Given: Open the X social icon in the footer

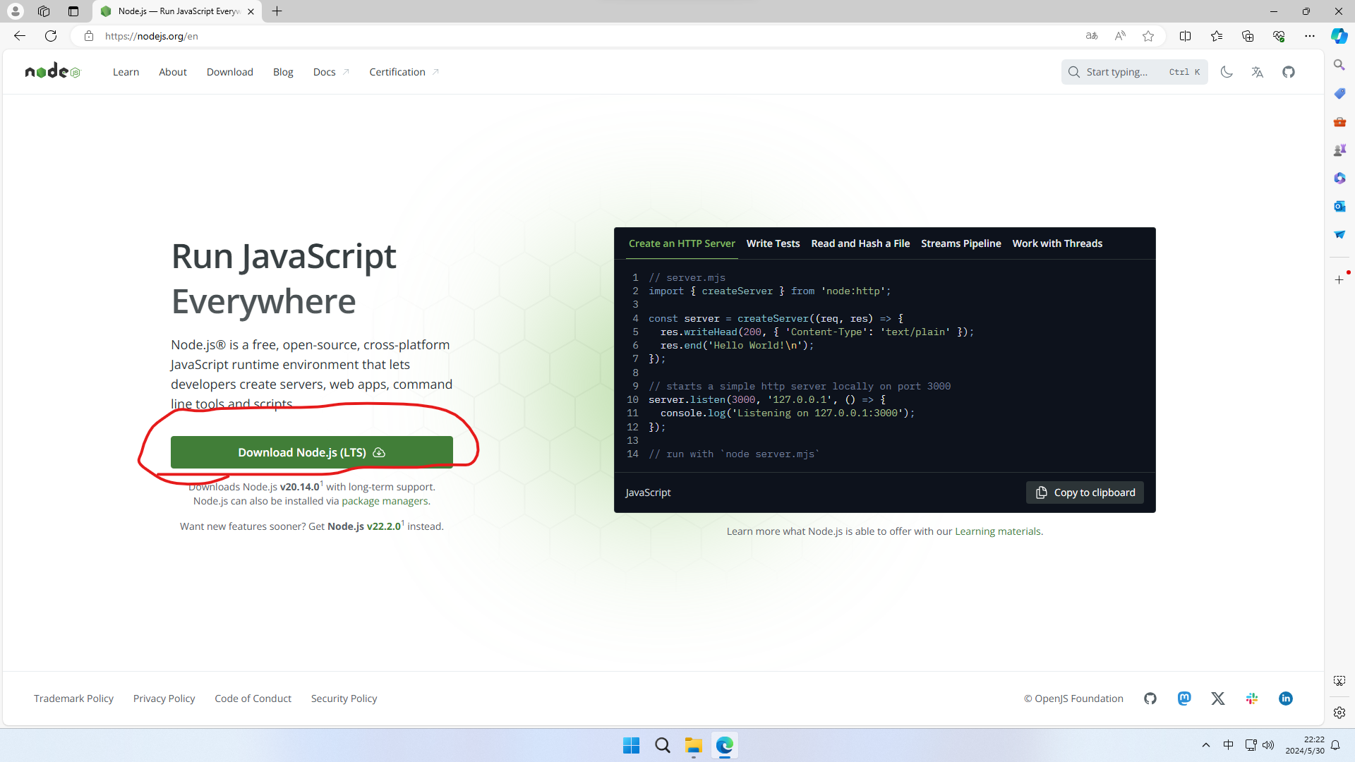Looking at the screenshot, I should pyautogui.click(x=1218, y=698).
